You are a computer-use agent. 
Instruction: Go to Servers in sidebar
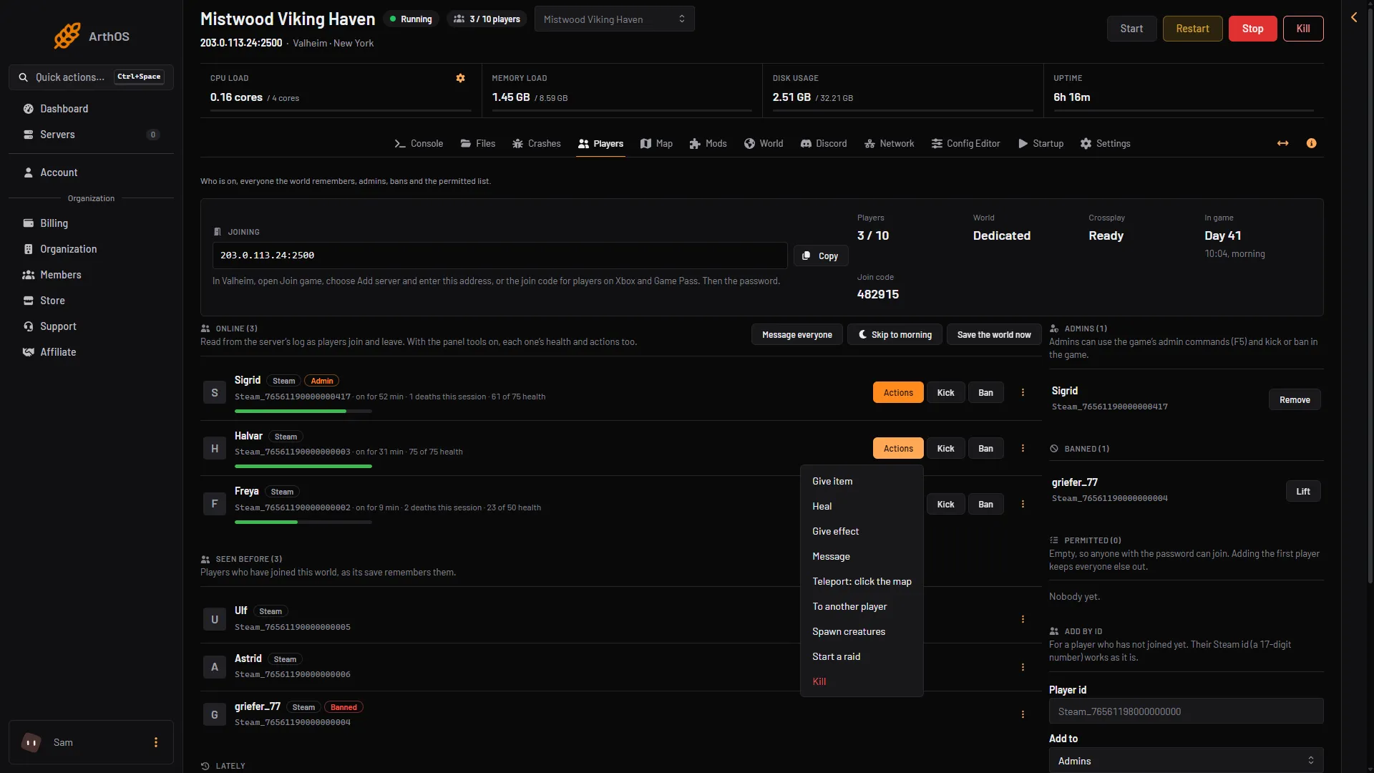tap(91, 135)
